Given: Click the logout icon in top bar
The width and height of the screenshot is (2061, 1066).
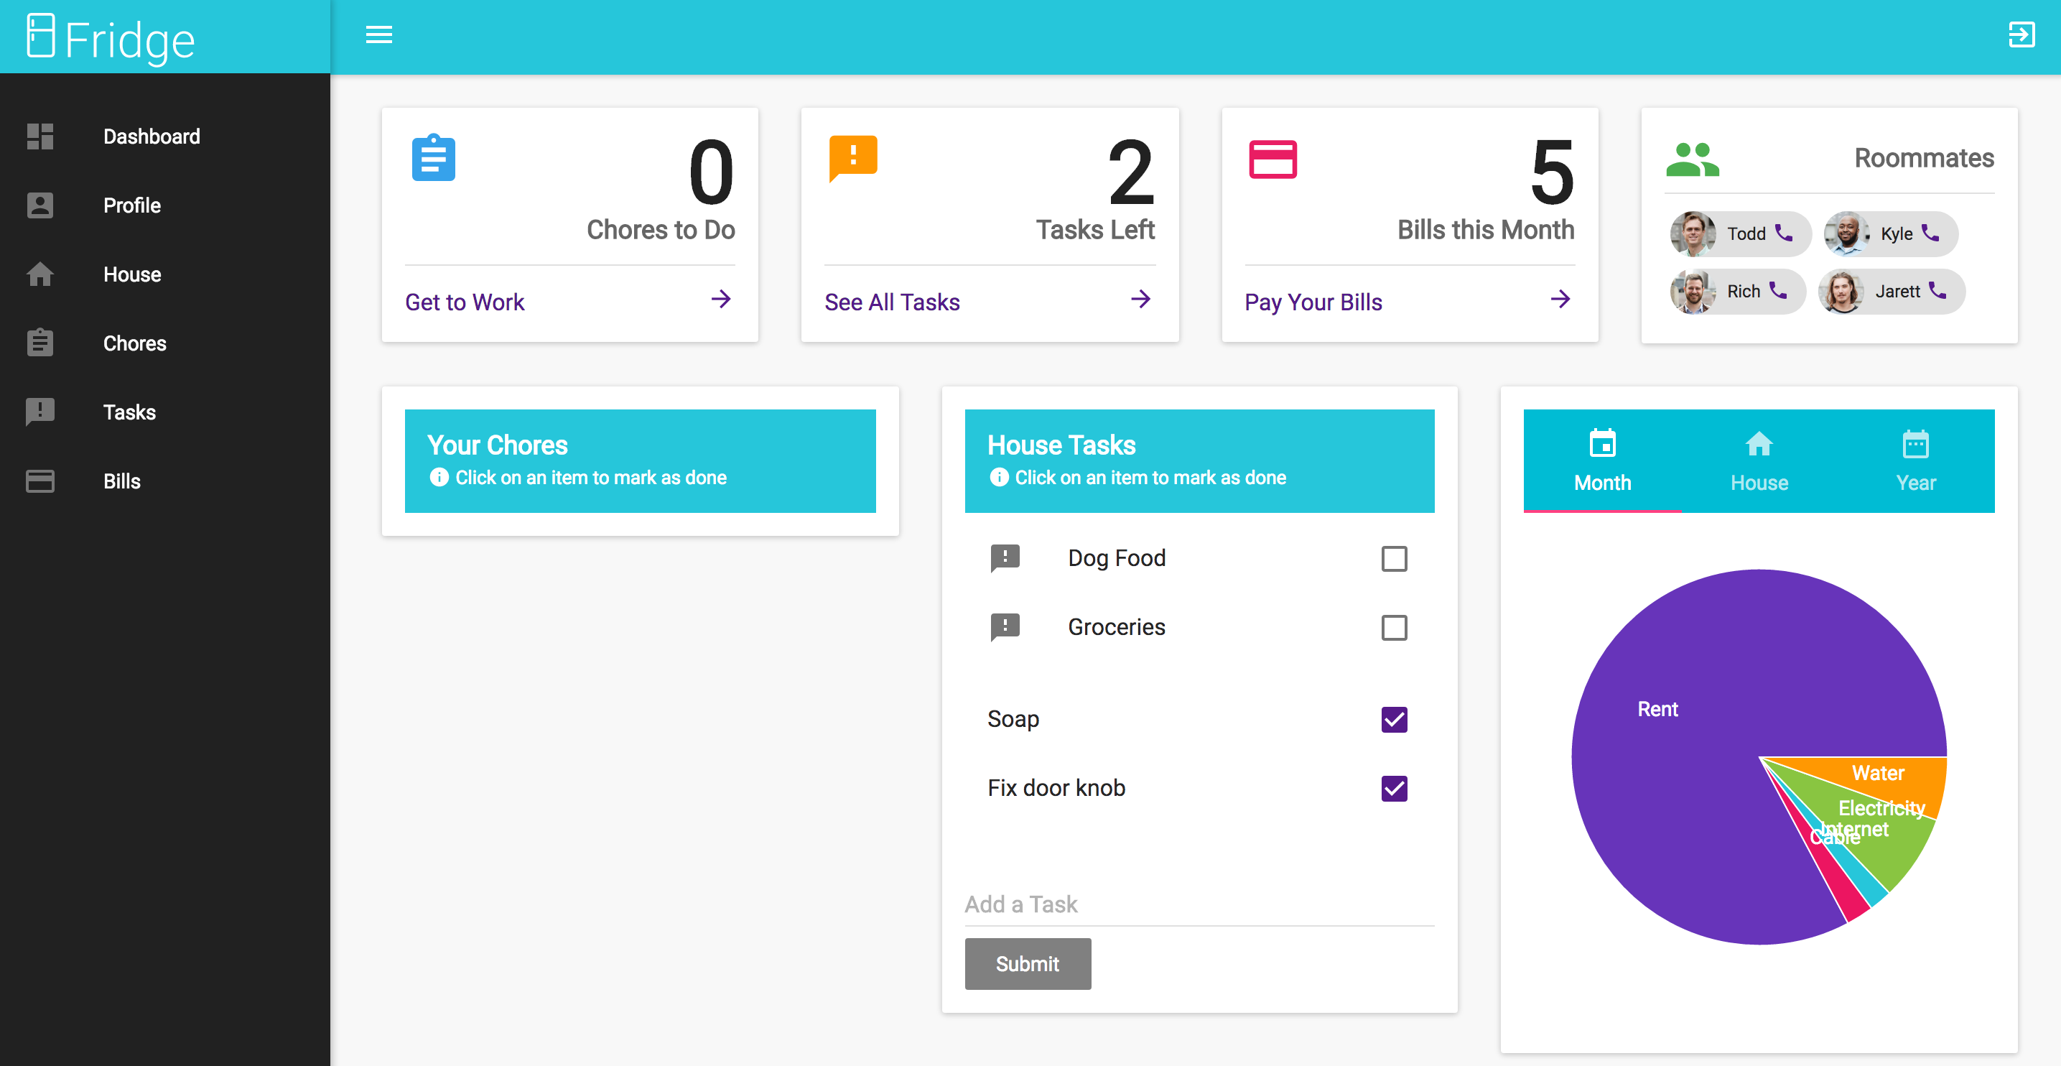Looking at the screenshot, I should (2021, 35).
